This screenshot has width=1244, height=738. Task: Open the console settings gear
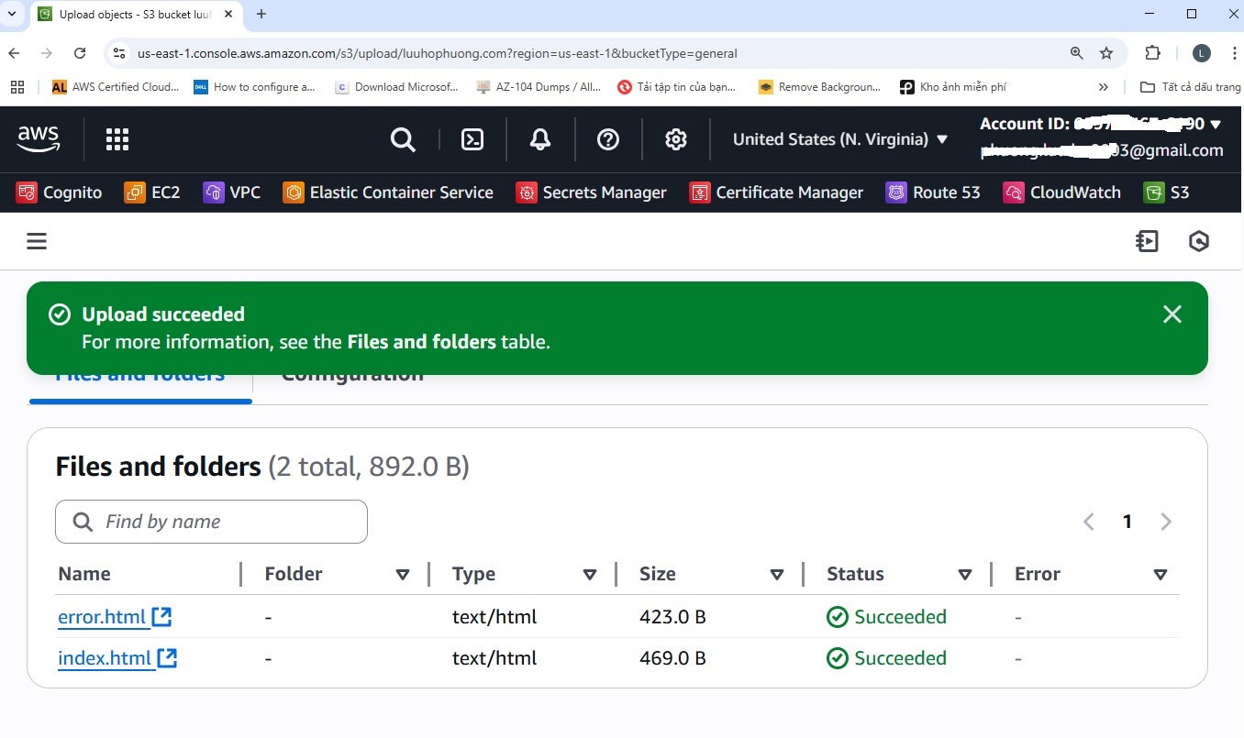click(x=676, y=139)
